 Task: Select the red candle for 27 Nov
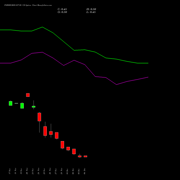57,135
